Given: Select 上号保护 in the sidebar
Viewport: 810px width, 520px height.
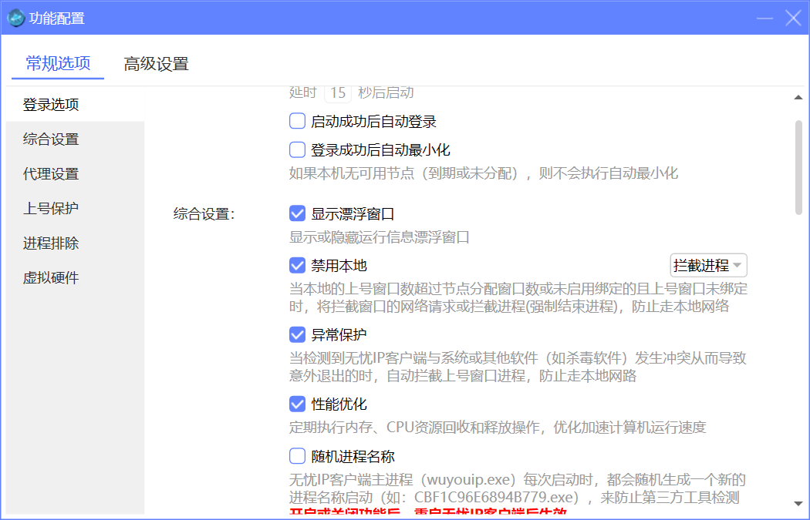Looking at the screenshot, I should (x=51, y=209).
